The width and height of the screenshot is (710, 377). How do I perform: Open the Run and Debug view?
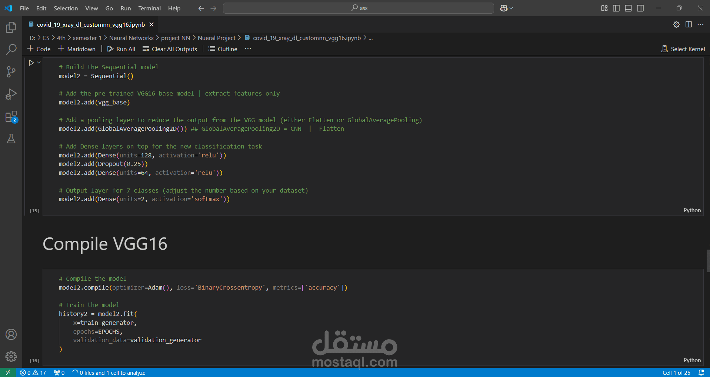pyautogui.click(x=11, y=94)
